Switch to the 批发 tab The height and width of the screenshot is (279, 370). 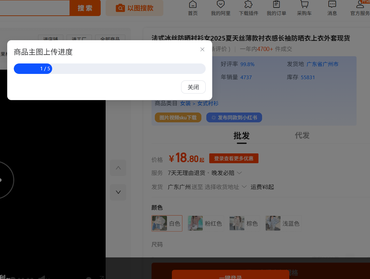coord(241,135)
